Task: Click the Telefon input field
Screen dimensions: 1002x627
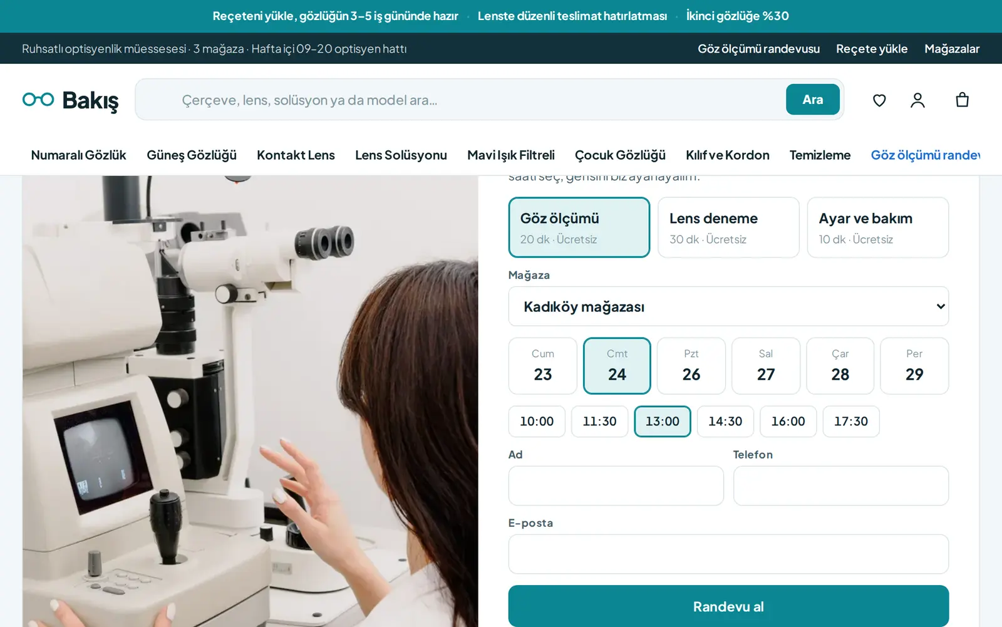Action: tap(841, 486)
